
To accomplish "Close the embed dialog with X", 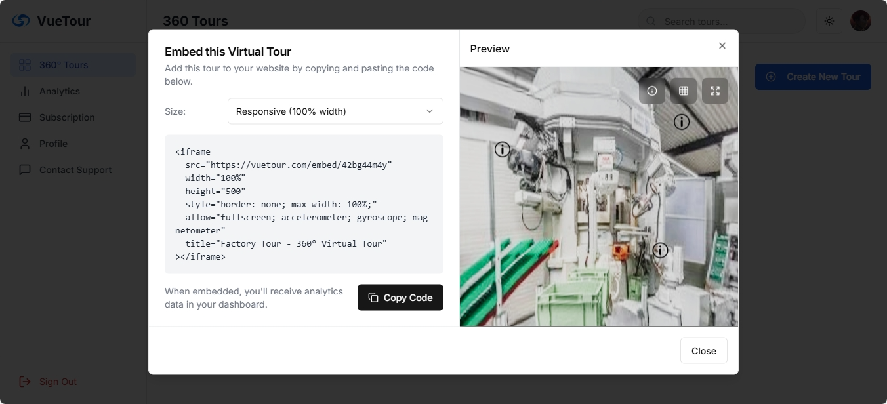I will (x=722, y=46).
